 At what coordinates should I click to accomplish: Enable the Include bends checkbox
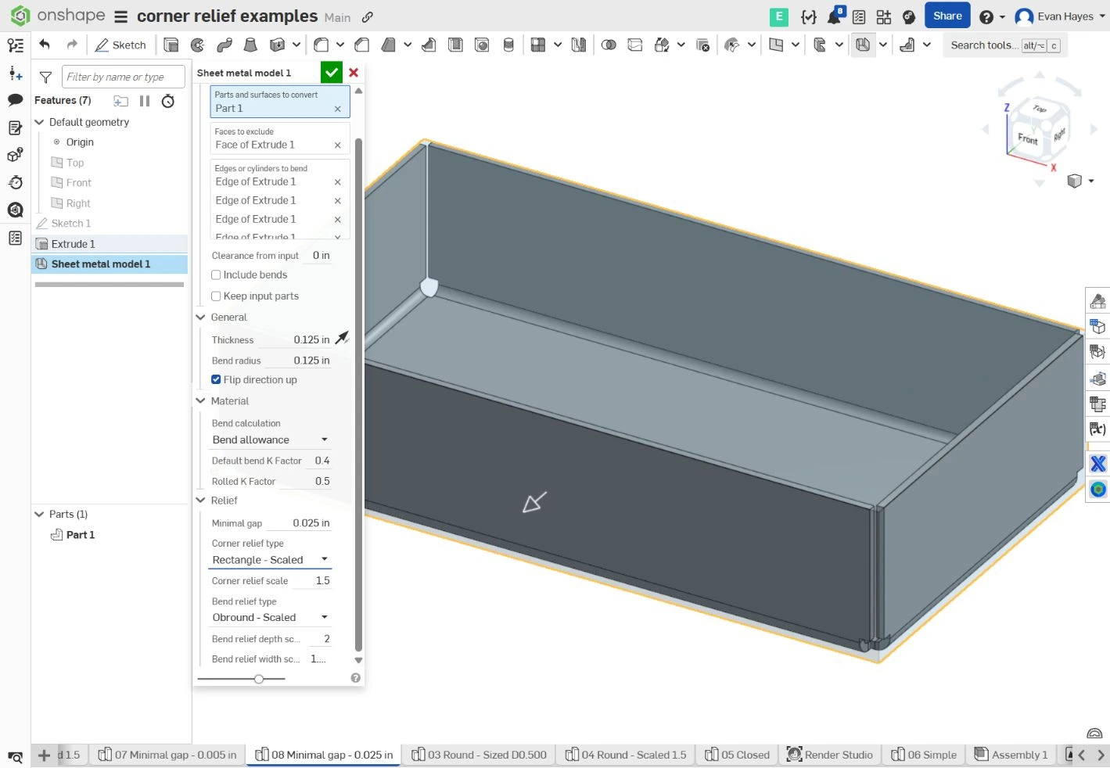pos(216,275)
